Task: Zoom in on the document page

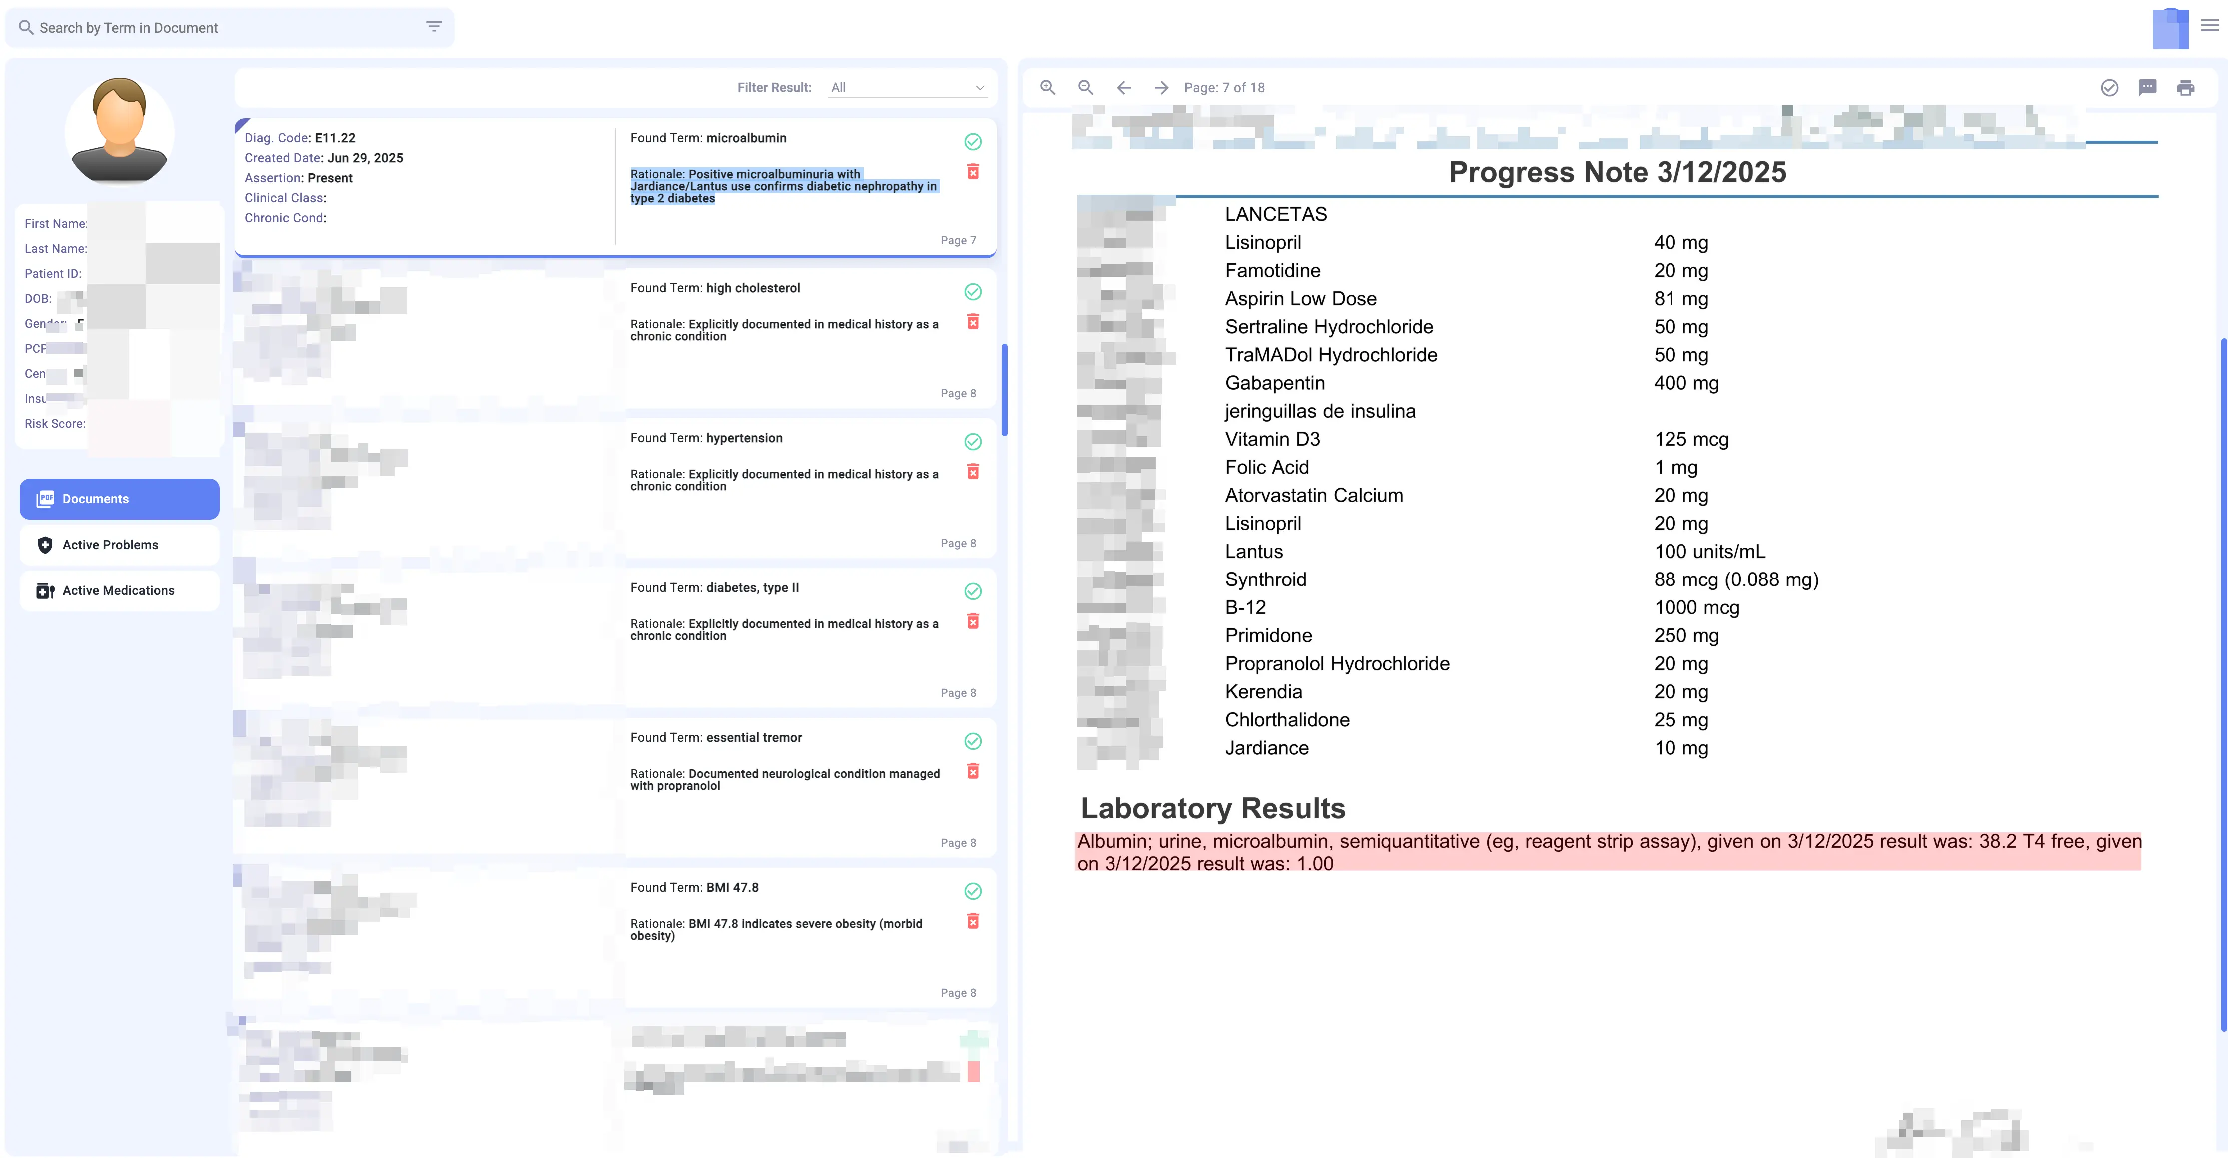Action: [x=1047, y=87]
